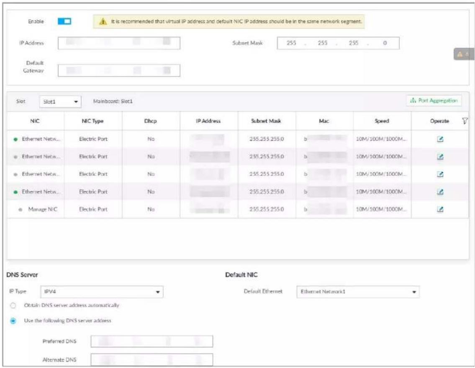475x368 pixels.
Task: Open the alarm warning badge at right edge
Action: coord(463,54)
